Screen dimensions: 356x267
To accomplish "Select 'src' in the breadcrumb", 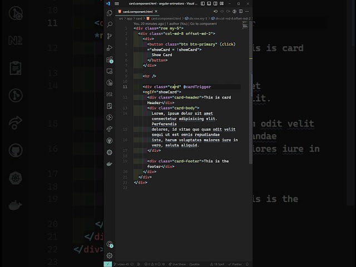I will [121, 18].
